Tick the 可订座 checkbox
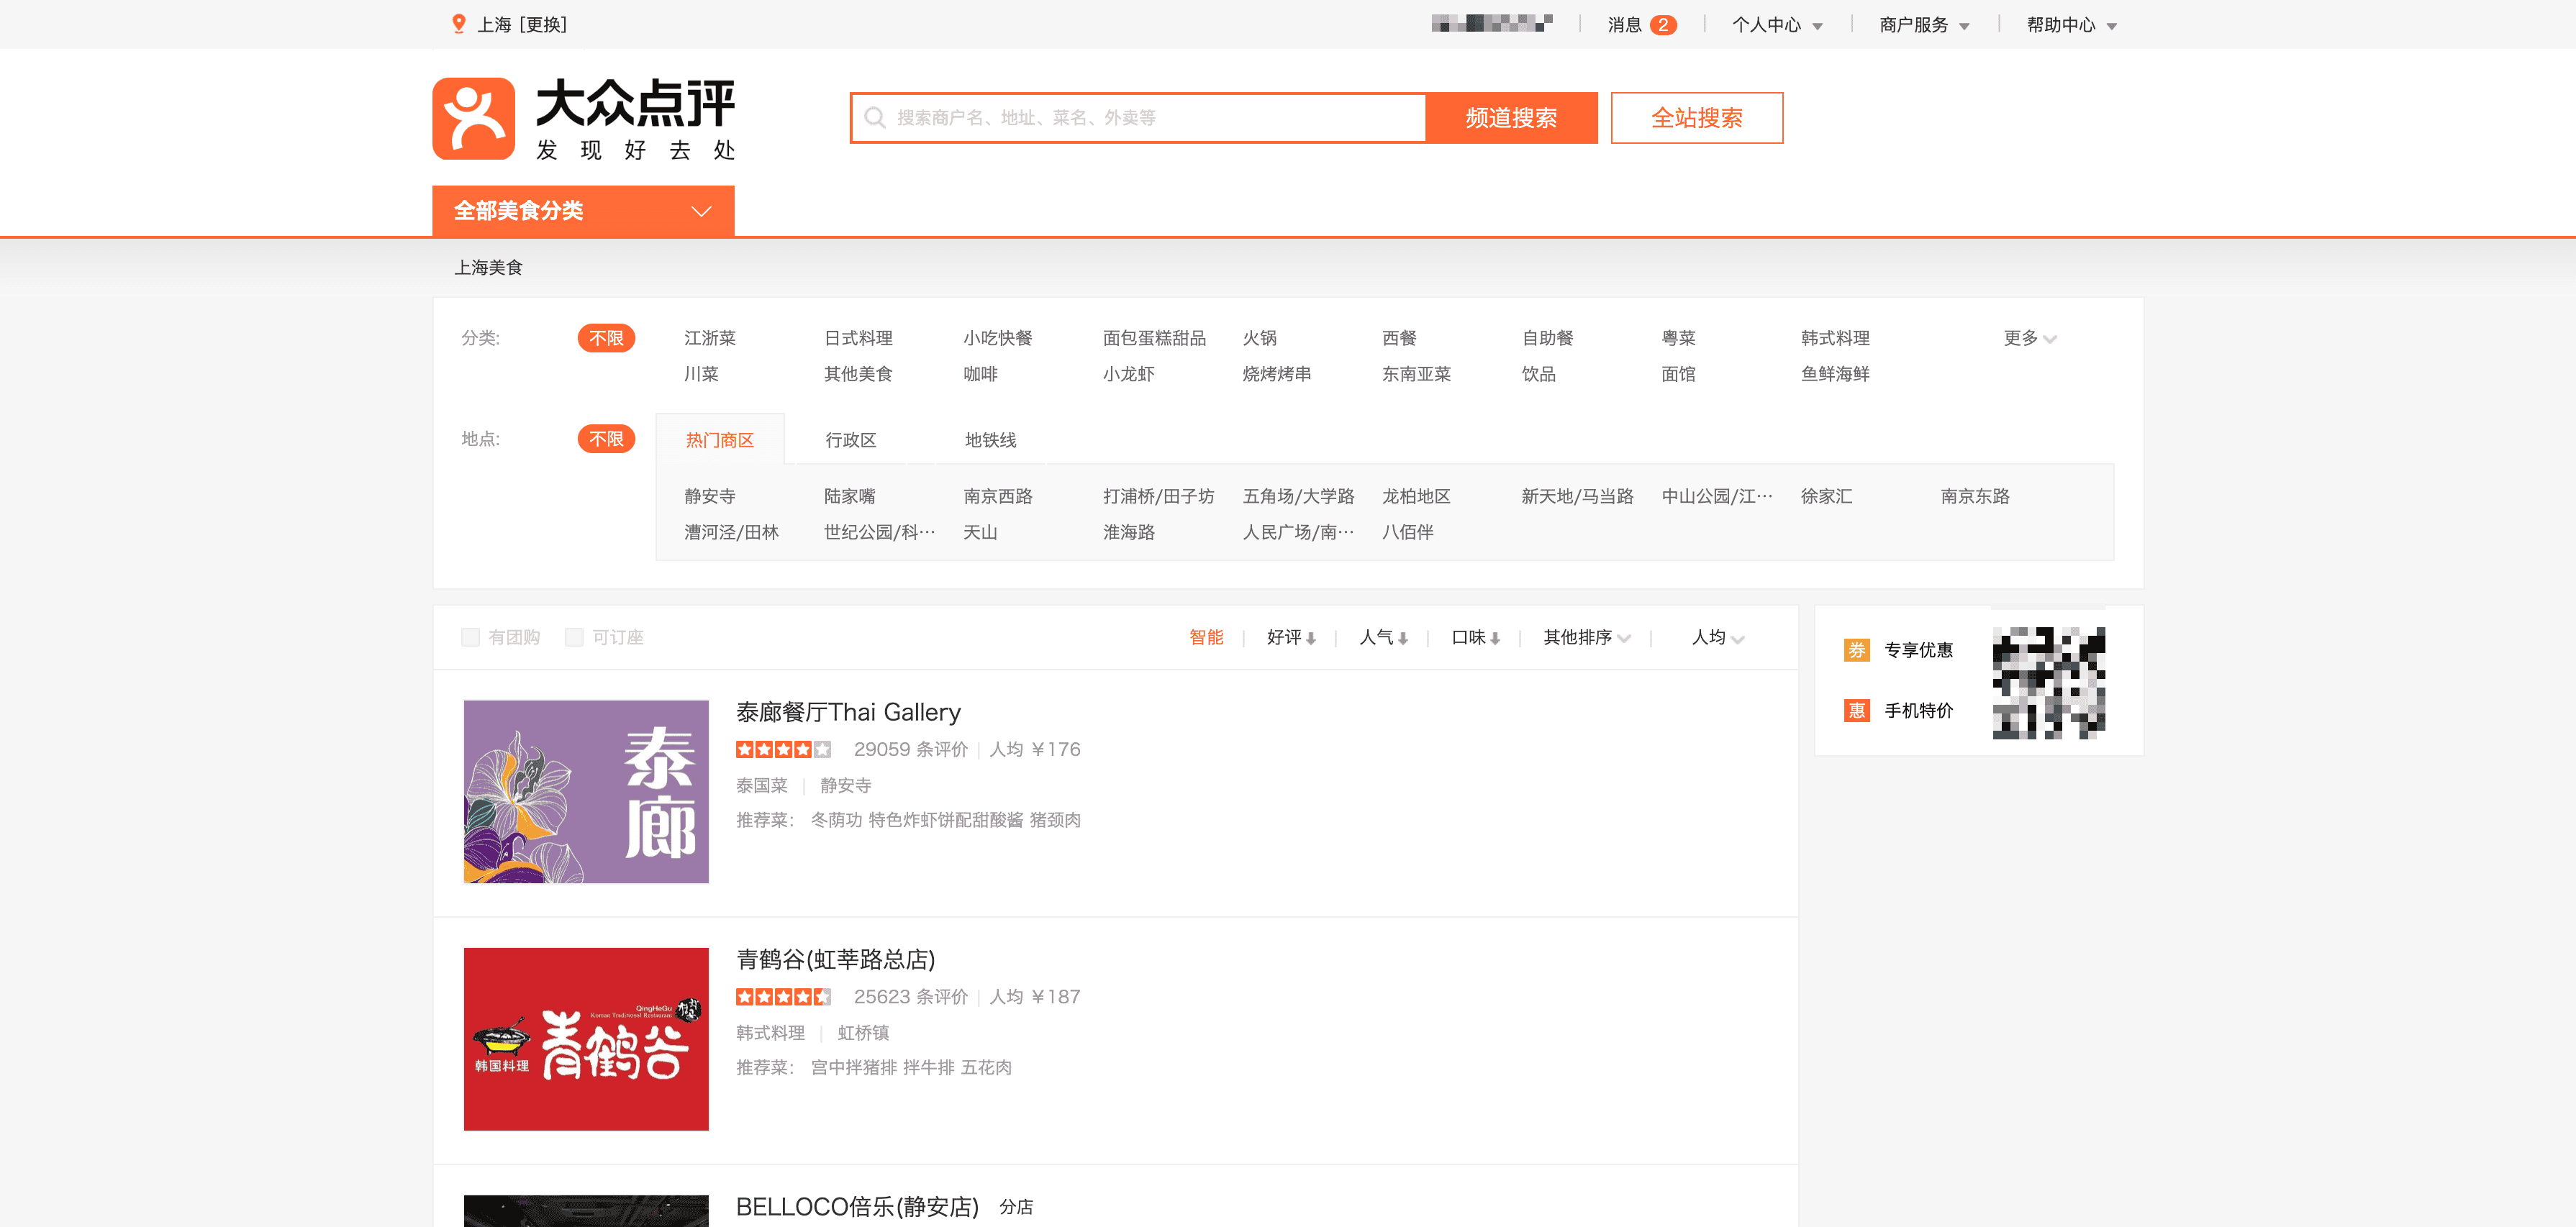 tap(574, 637)
